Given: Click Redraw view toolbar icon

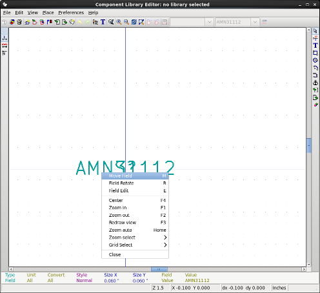Looking at the screenshot, I should tap(134, 22).
